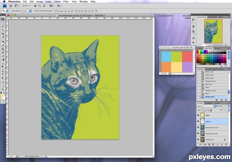
Task: Open the View Extras dropdown
Action: pos(17,6)
